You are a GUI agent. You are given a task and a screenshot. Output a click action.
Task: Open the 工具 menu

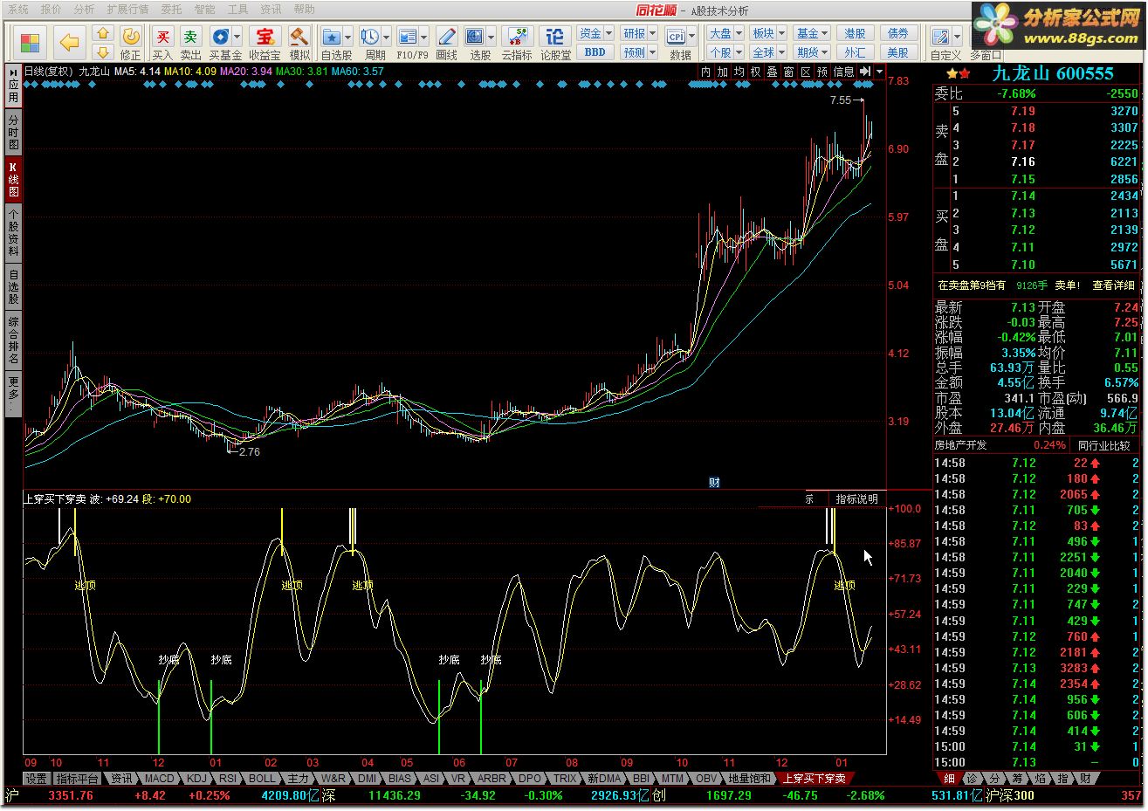(237, 10)
